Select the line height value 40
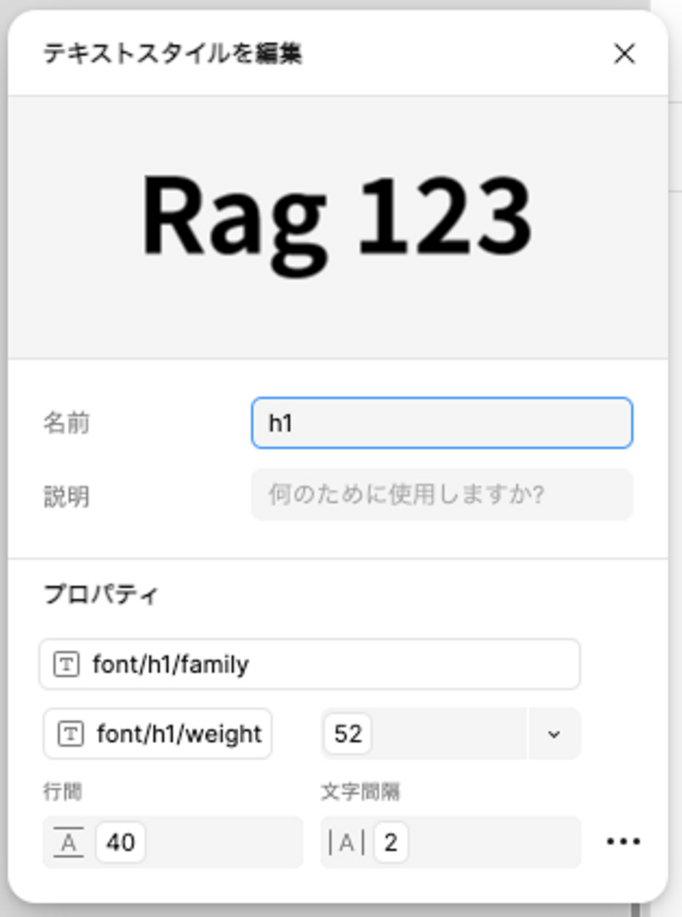The height and width of the screenshot is (917, 682). click(x=120, y=842)
